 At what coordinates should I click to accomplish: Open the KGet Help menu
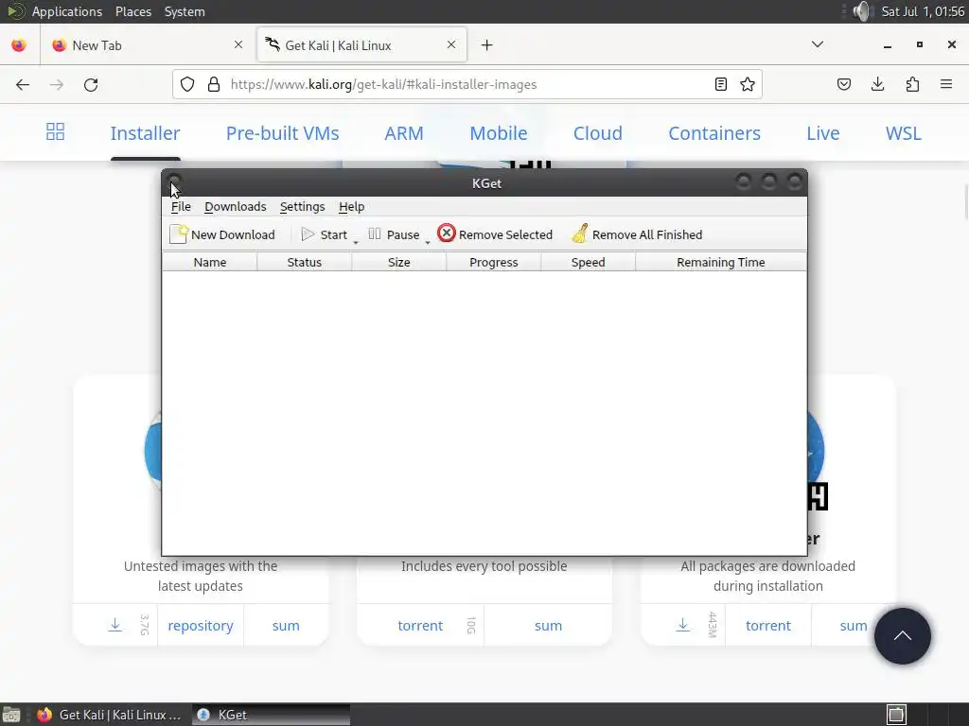click(352, 207)
